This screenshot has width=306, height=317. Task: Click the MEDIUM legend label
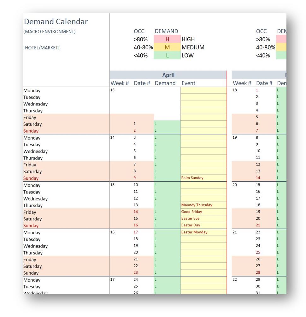(x=193, y=47)
